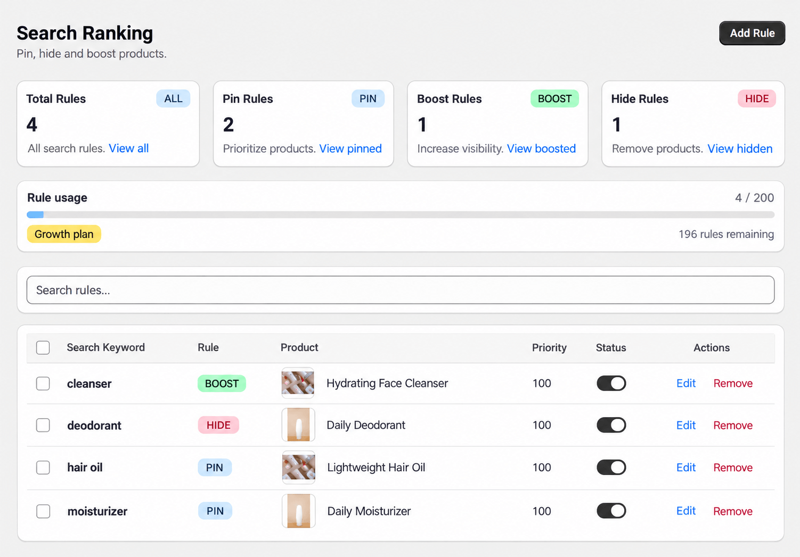Screen dimensions: 800x557
Task: Open the View pinned link
Action: coord(350,148)
